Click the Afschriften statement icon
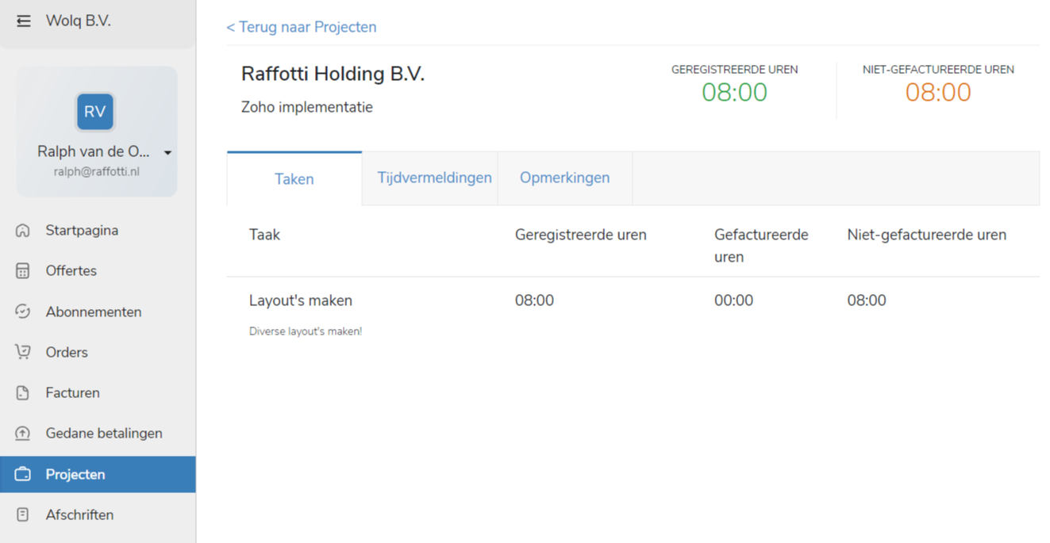This screenshot has width=1050, height=543. tap(22, 514)
